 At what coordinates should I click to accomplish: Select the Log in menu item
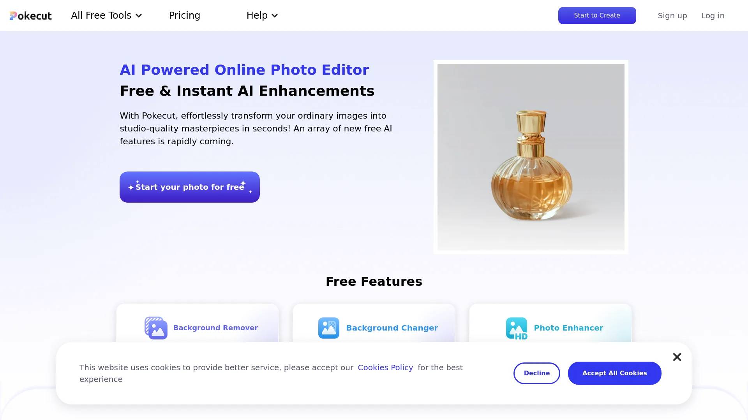click(x=713, y=16)
